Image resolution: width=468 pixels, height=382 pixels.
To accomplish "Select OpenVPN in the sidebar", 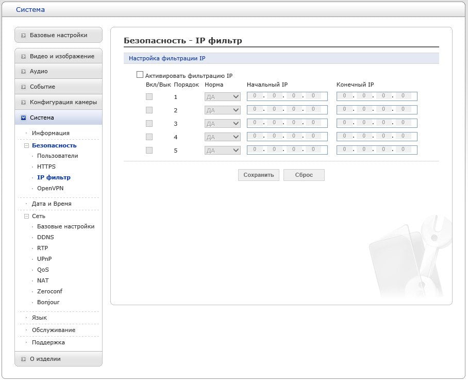I will (50, 188).
